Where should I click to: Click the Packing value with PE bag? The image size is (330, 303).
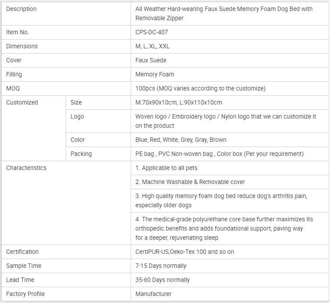[219, 154]
